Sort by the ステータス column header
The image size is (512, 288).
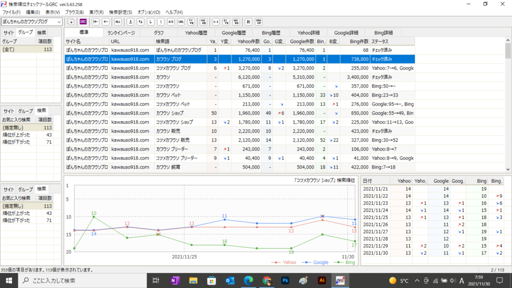click(392, 41)
